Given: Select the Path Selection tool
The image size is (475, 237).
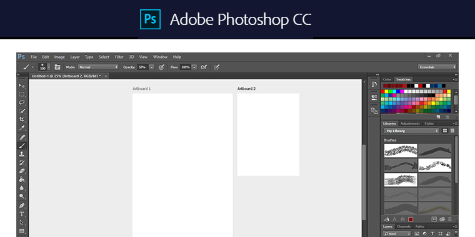Looking at the screenshot, I should pyautogui.click(x=22, y=223).
